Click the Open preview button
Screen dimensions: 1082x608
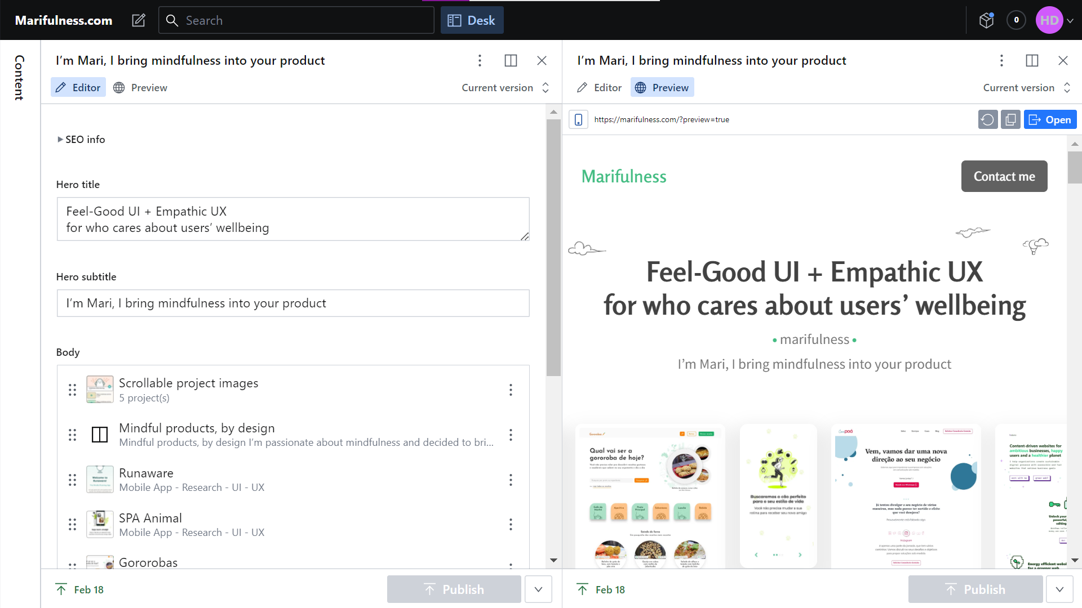[1050, 119]
